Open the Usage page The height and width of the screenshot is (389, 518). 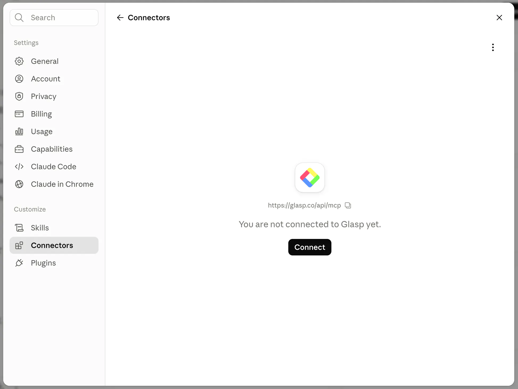click(x=54, y=131)
